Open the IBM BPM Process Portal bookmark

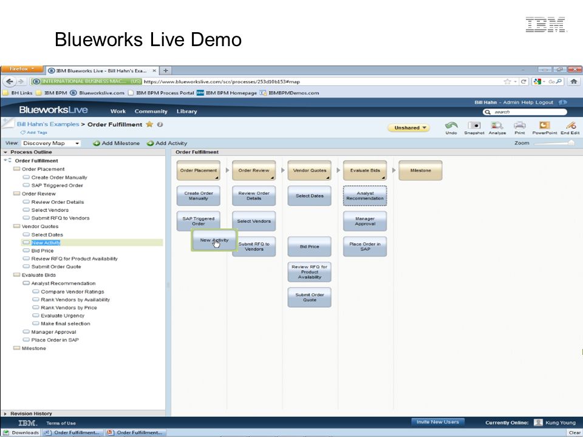click(x=161, y=93)
